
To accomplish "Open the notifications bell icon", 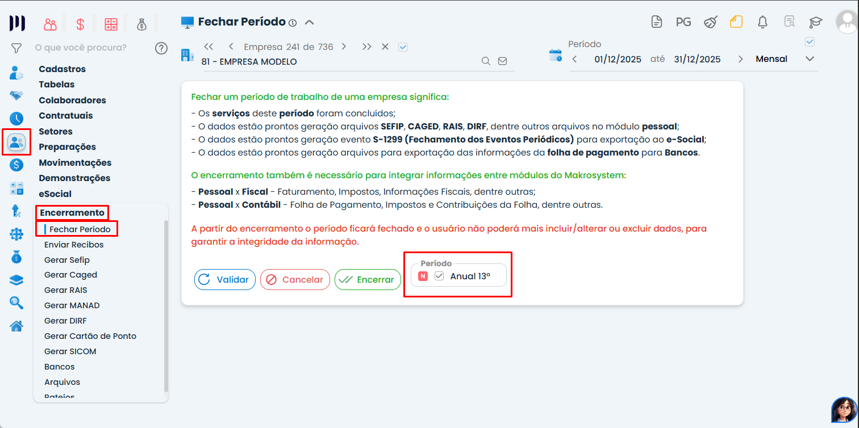I will pyautogui.click(x=763, y=22).
